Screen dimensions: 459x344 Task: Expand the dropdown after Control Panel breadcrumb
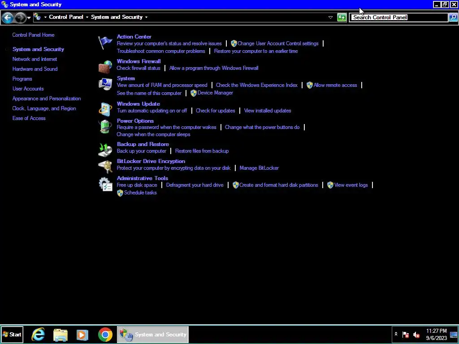[87, 17]
